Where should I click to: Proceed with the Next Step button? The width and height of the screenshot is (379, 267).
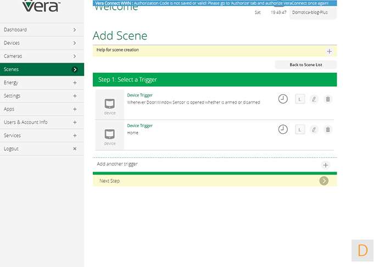324,181
